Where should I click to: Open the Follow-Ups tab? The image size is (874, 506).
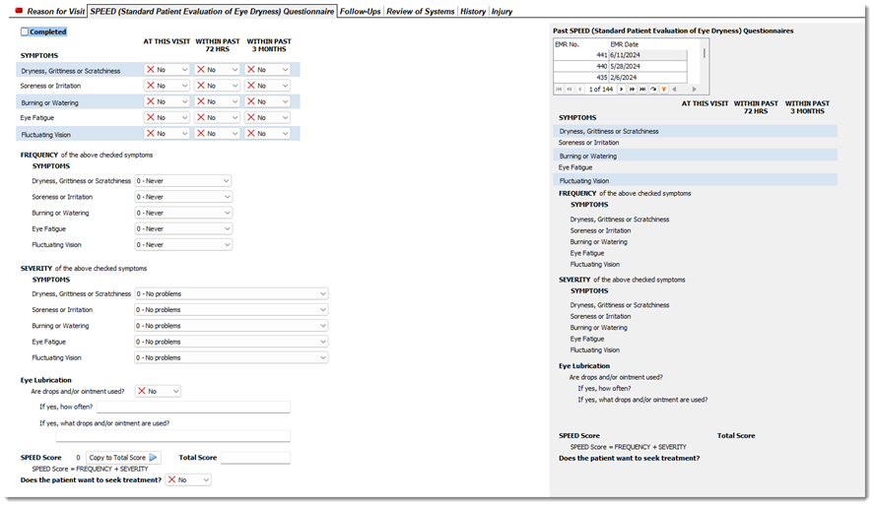point(360,11)
